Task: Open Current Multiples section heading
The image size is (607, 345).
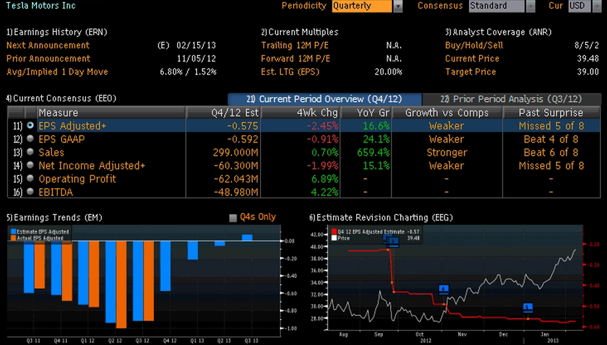Action: click(300, 32)
